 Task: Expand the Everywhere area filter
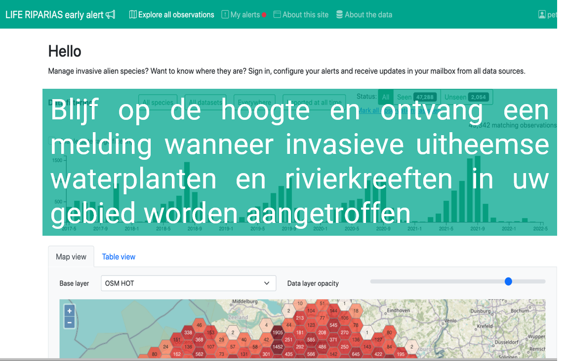point(254,102)
